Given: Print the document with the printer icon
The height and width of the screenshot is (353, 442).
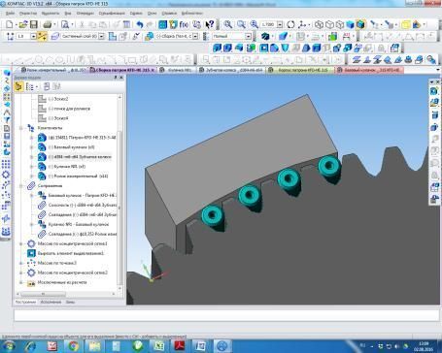Looking at the screenshot, I should coord(48,24).
